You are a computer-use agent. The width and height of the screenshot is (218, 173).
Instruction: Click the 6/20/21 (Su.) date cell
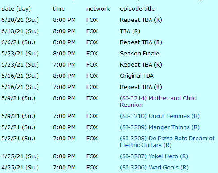tap(20, 20)
